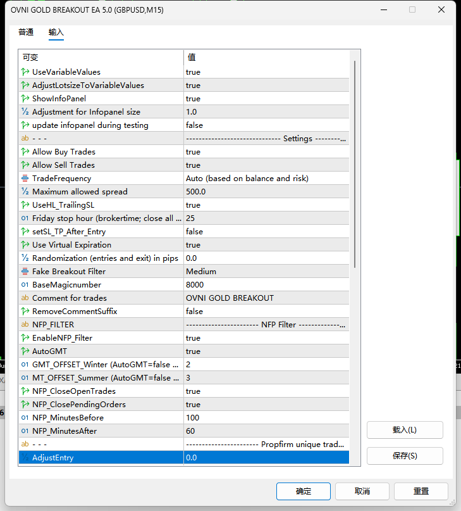Click the icon beside setSL_TP_After_Entry

(x=25, y=231)
